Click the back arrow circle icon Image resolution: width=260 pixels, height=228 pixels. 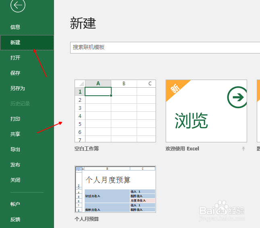(x=18, y=5)
